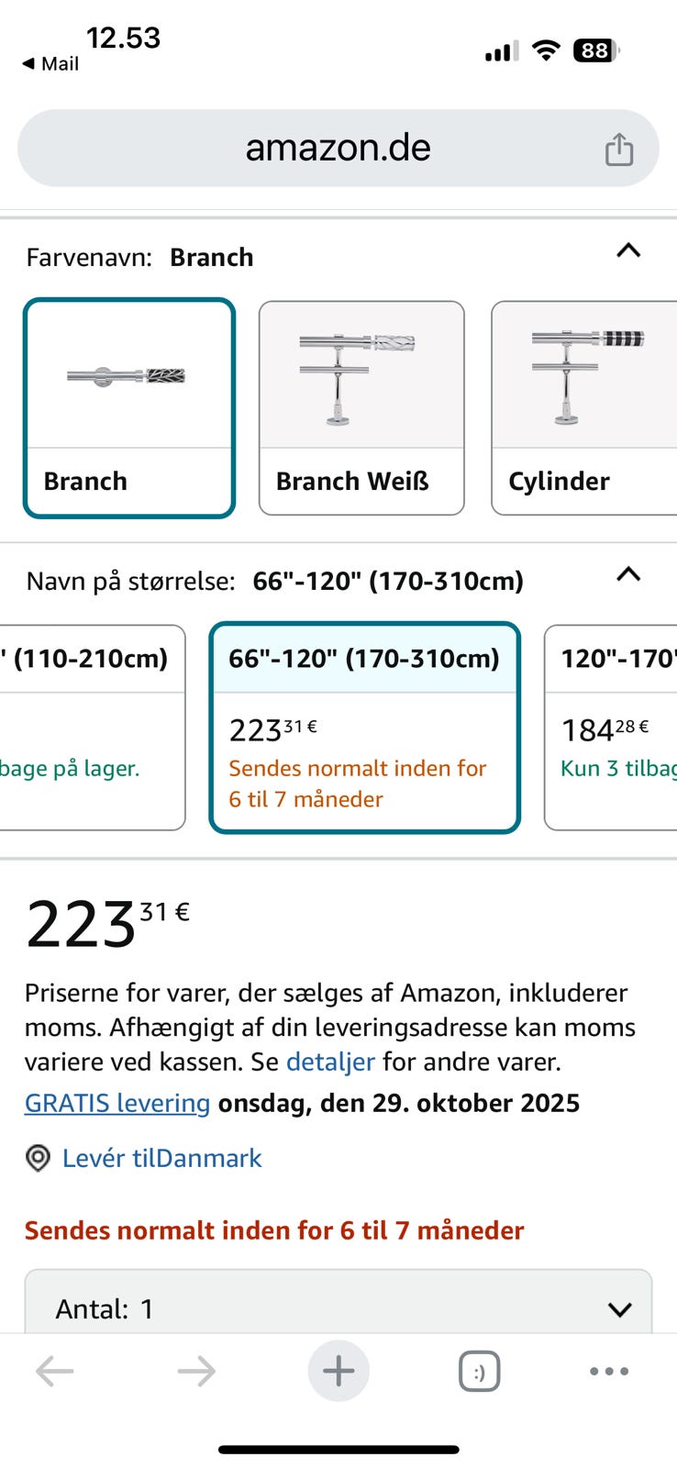Viewport: 677px width, 1468px height.
Task: Select the 66"-120" (170-310cm) size
Action: point(364,727)
